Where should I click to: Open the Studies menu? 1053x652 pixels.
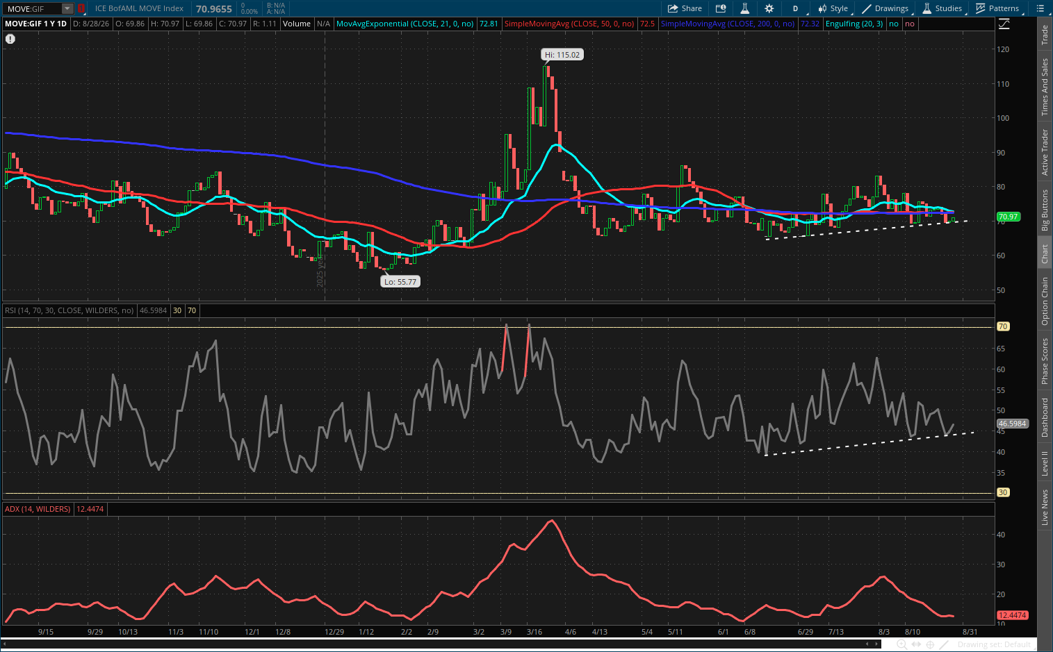tap(942, 8)
